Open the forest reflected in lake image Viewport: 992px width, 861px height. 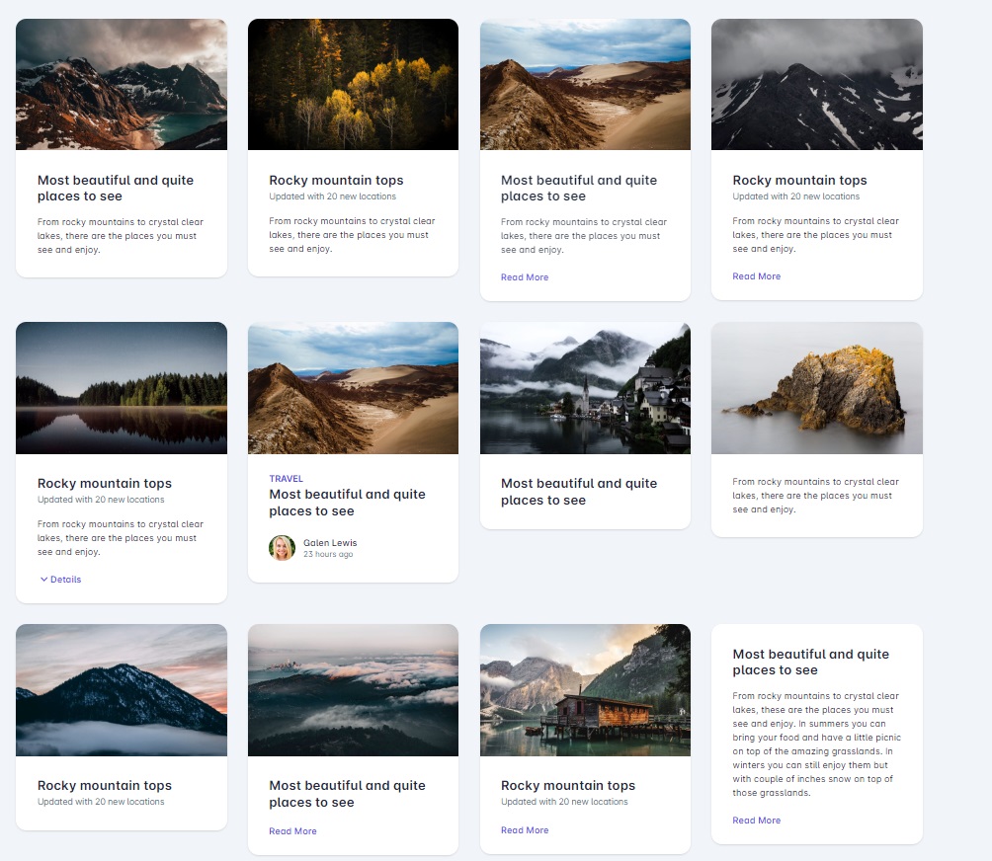coord(122,388)
